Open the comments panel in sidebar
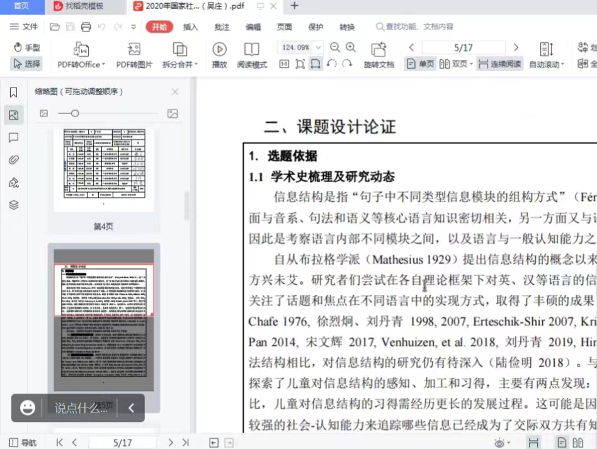The height and width of the screenshot is (449, 597). pyautogui.click(x=13, y=137)
